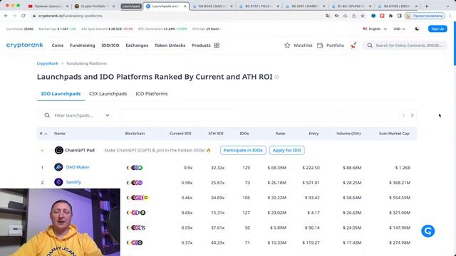Open the Exchanges menu
The width and height of the screenshot is (456, 256).
click(137, 46)
